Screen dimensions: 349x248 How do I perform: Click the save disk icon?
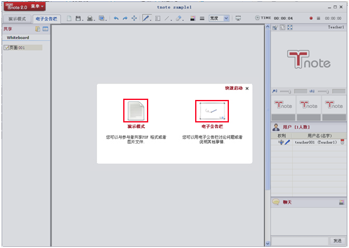coord(78,18)
